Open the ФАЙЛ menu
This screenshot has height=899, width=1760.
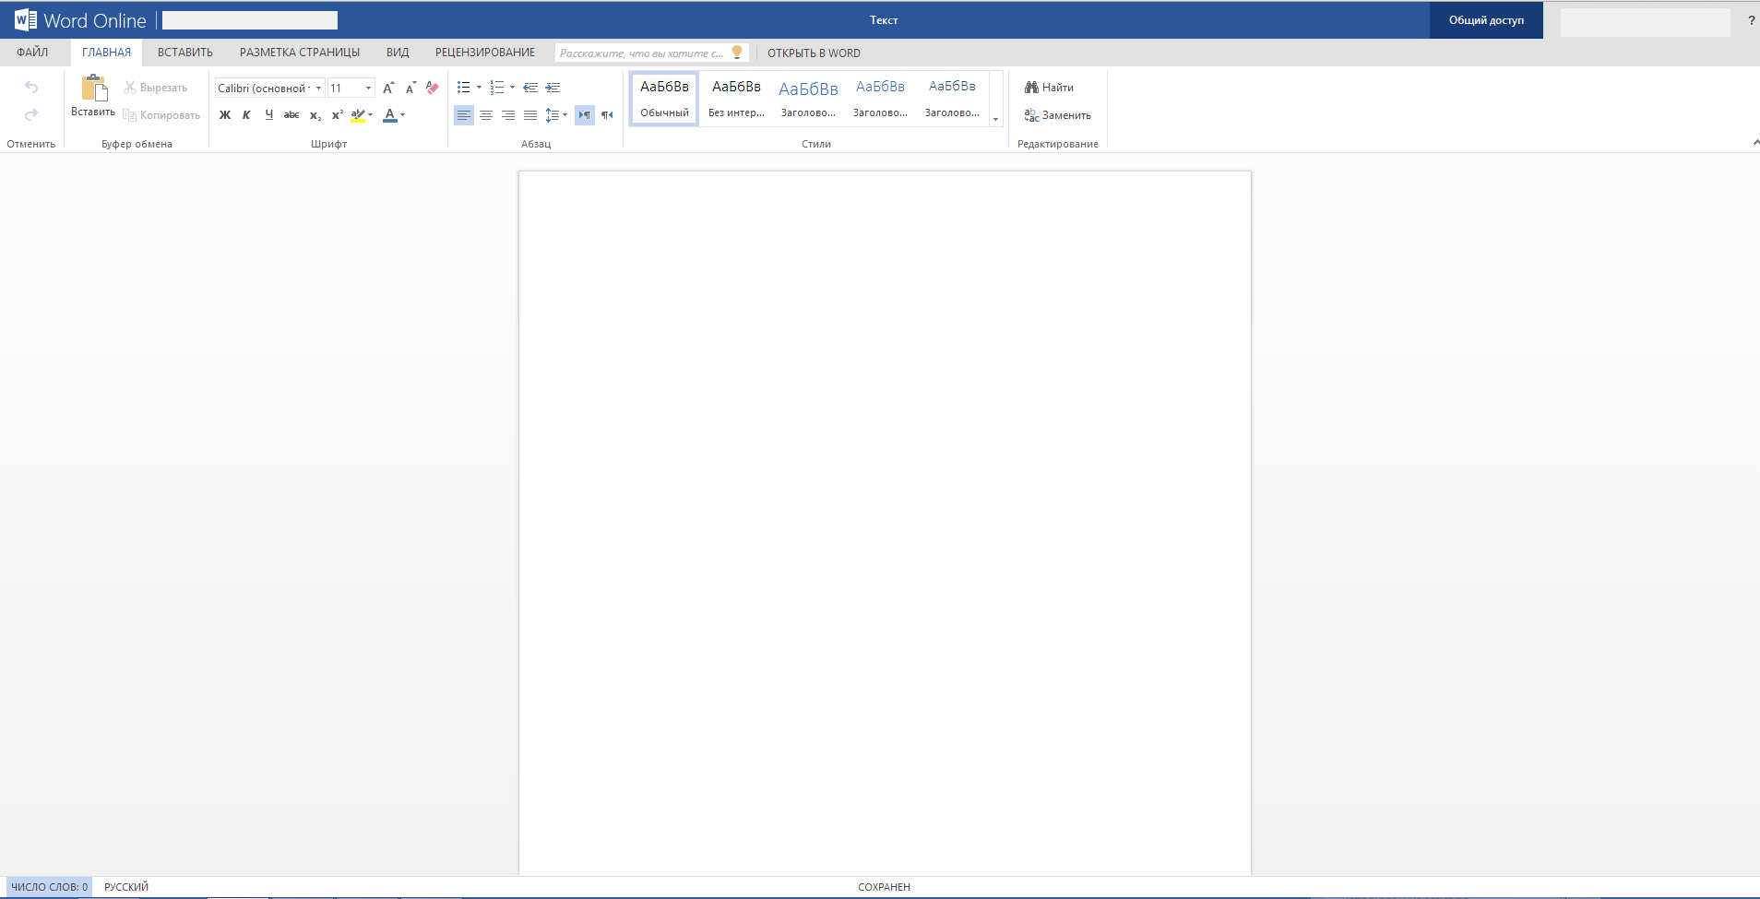32,53
